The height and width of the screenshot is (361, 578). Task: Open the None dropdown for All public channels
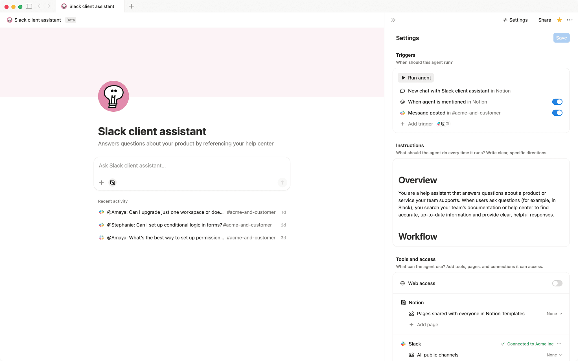pos(554,355)
